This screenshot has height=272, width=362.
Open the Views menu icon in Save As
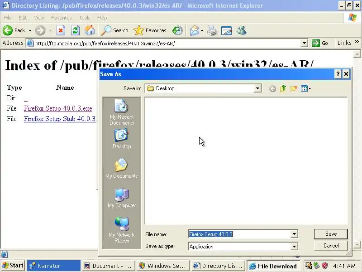tap(306, 88)
